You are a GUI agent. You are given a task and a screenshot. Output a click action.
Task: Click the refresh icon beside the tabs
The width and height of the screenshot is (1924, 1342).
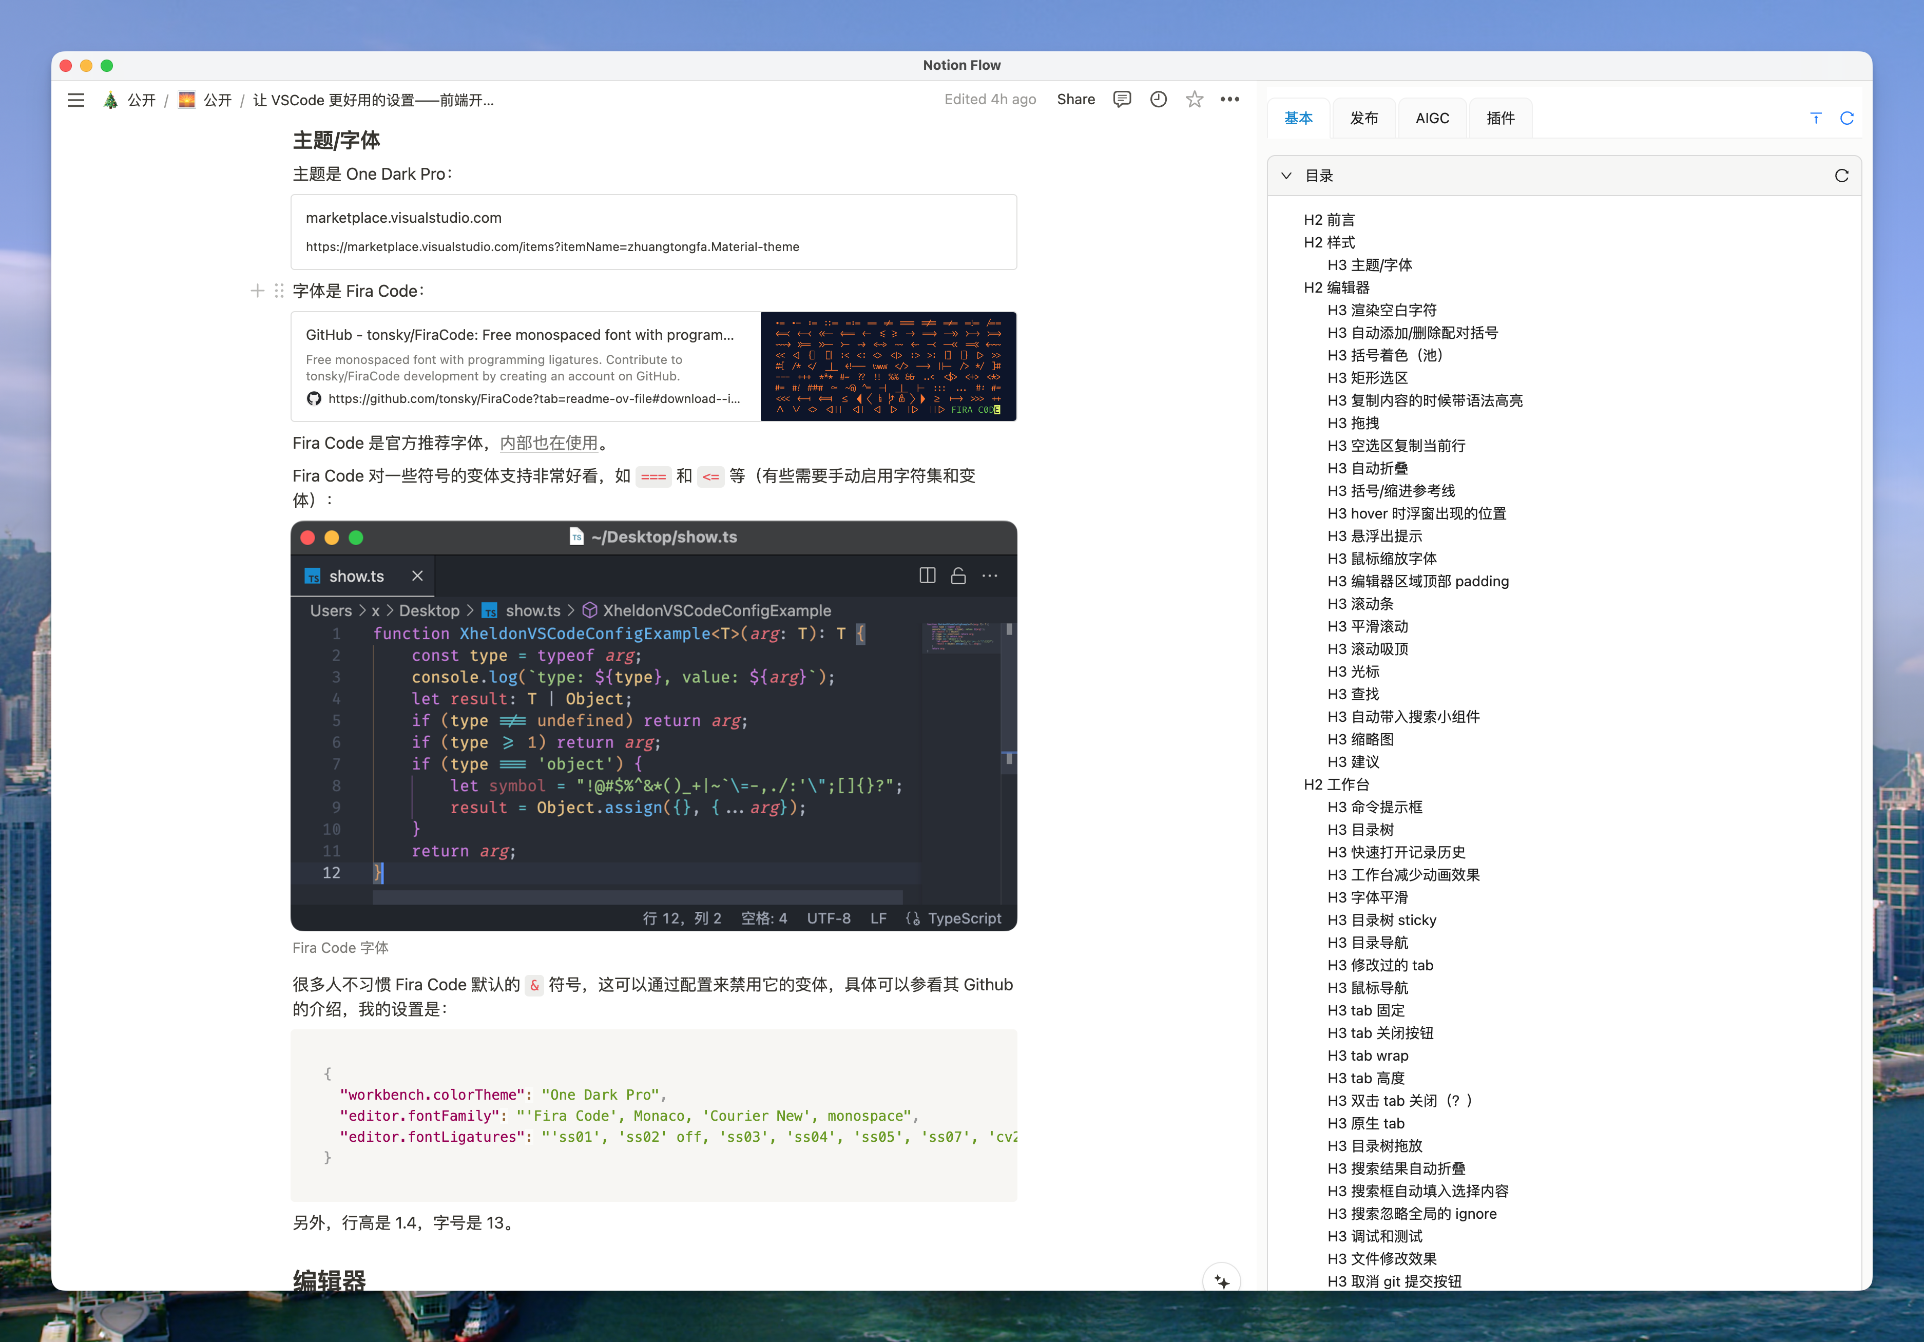point(1846,118)
